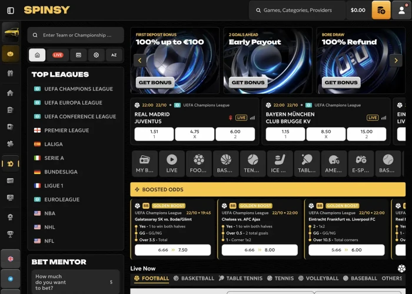
Task: Take Chelsea vs AFC Ajax boost 8.00
Action: point(260,250)
